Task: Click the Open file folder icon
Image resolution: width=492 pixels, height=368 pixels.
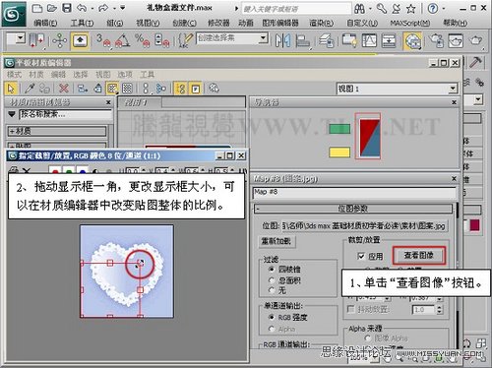Action: click(52, 8)
